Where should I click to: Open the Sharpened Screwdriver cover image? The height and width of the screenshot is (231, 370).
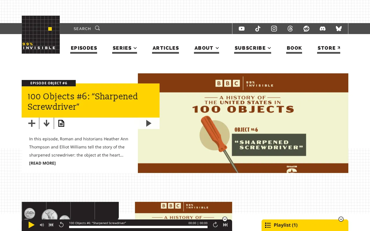[x=243, y=123]
